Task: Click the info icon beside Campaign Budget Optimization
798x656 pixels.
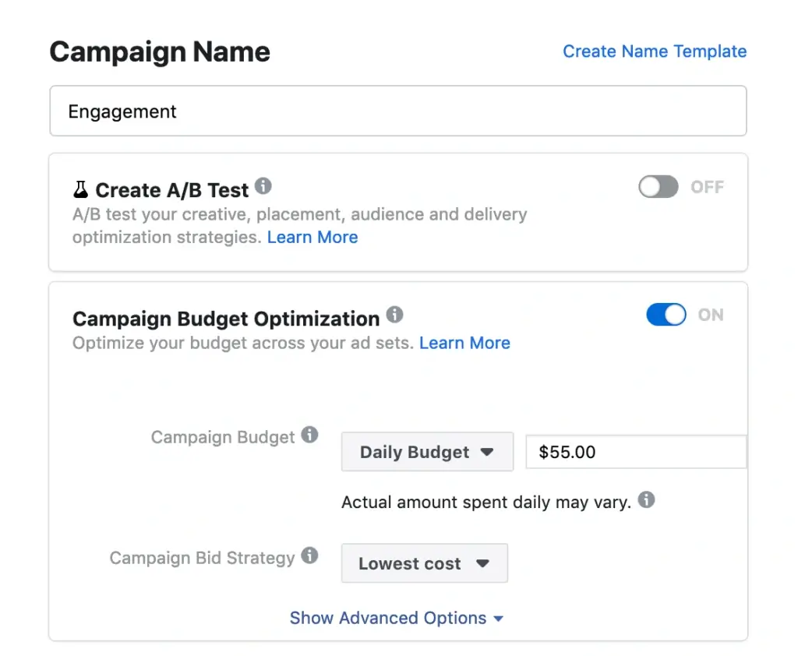Action: [x=394, y=314]
